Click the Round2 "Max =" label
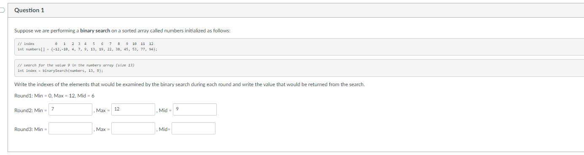The height and width of the screenshot is (155, 584). pyautogui.click(x=102, y=110)
